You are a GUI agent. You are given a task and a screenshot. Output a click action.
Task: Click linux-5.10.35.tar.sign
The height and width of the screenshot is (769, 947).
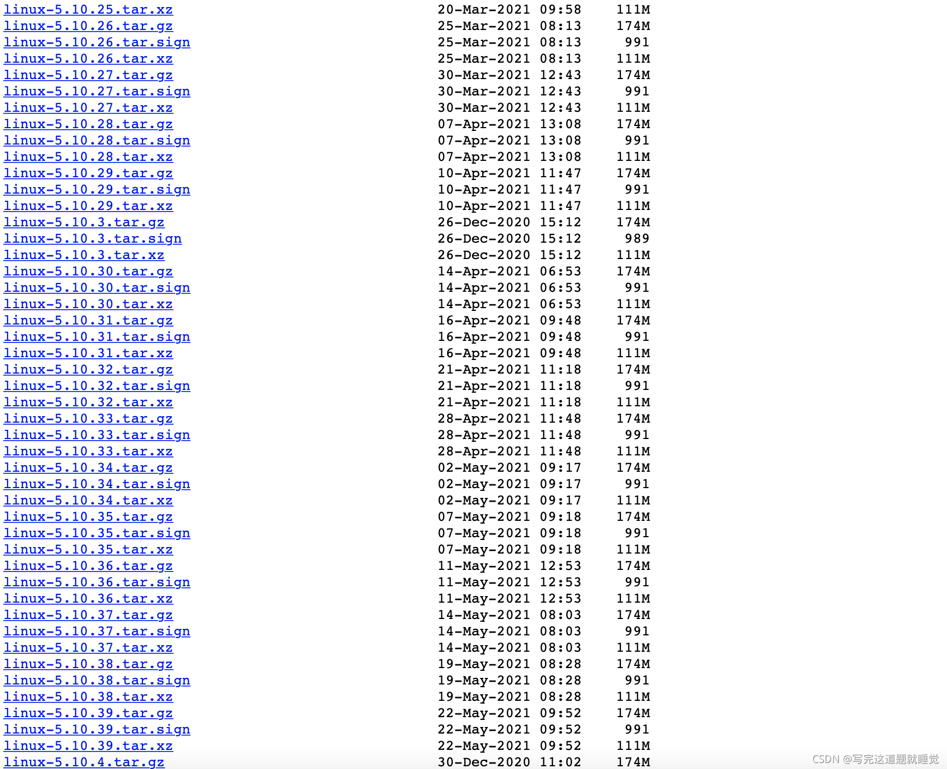tap(97, 533)
